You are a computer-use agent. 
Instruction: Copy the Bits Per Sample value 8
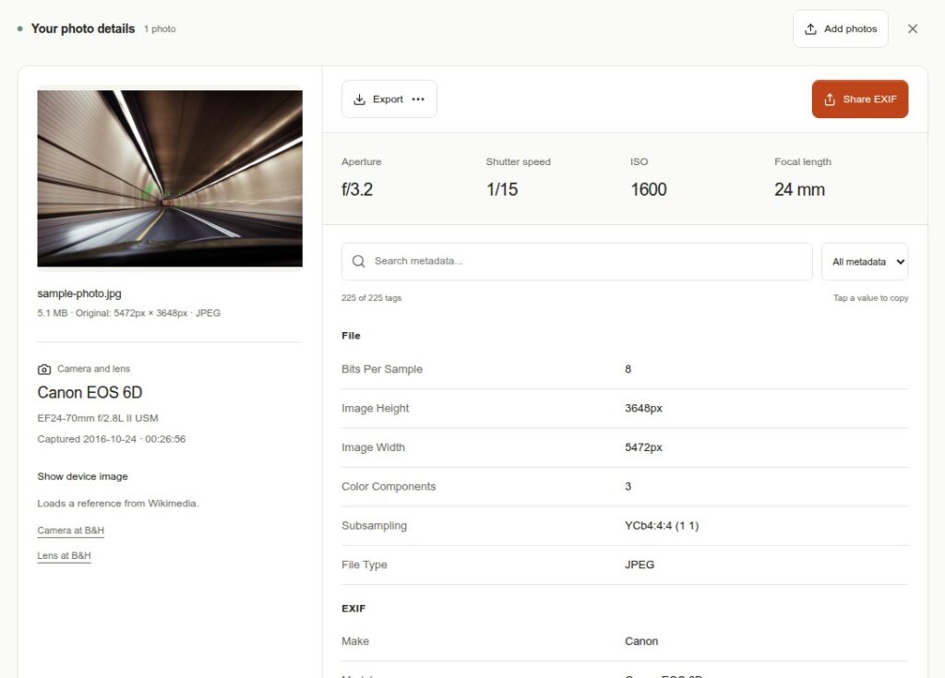coord(628,369)
